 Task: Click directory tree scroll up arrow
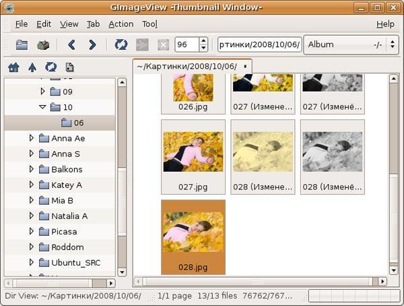click(x=122, y=82)
